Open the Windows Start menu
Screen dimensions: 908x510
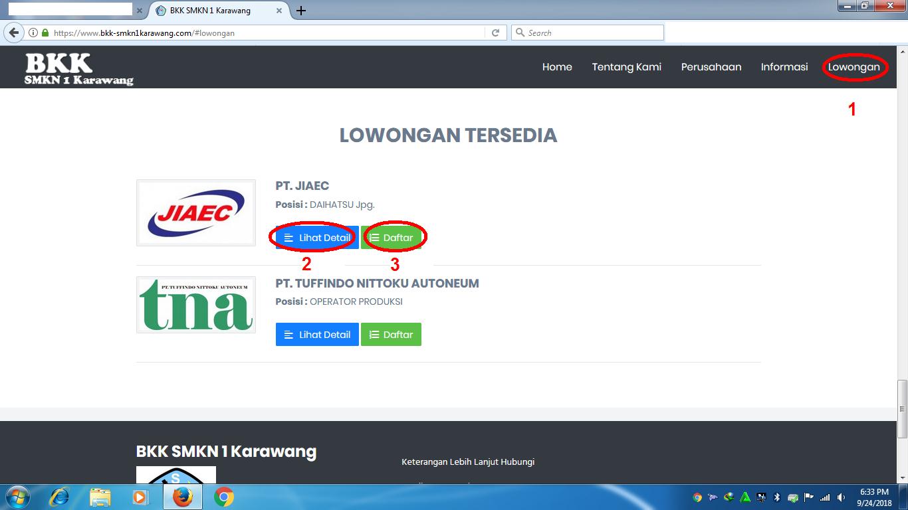[x=17, y=497]
